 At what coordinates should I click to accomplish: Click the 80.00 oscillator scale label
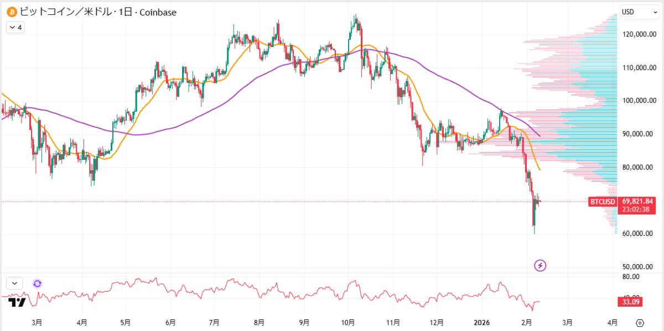coord(631,276)
